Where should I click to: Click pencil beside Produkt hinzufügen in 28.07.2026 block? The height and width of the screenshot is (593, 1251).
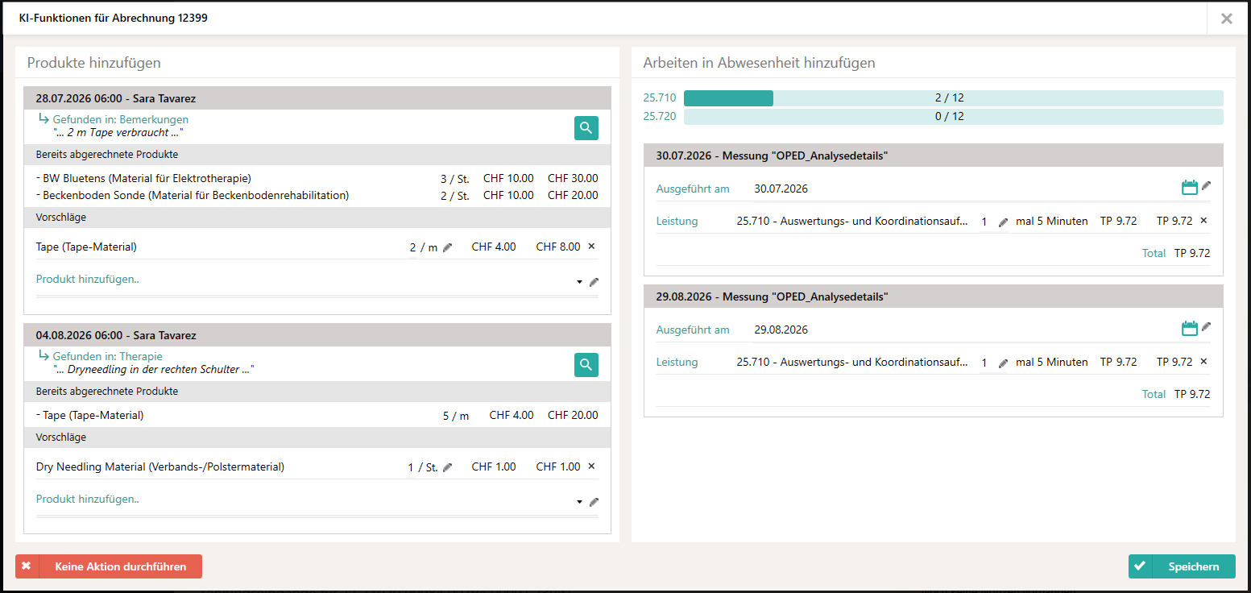coord(594,282)
